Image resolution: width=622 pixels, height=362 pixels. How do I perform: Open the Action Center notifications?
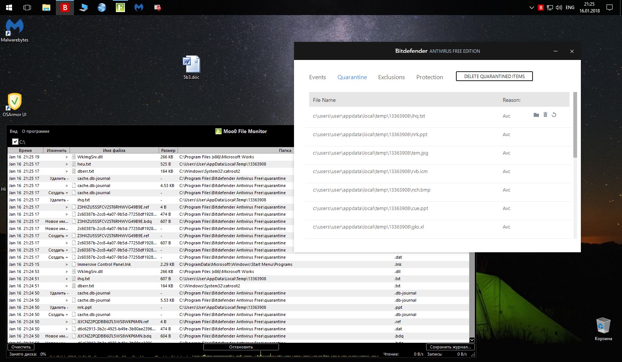tap(610, 8)
